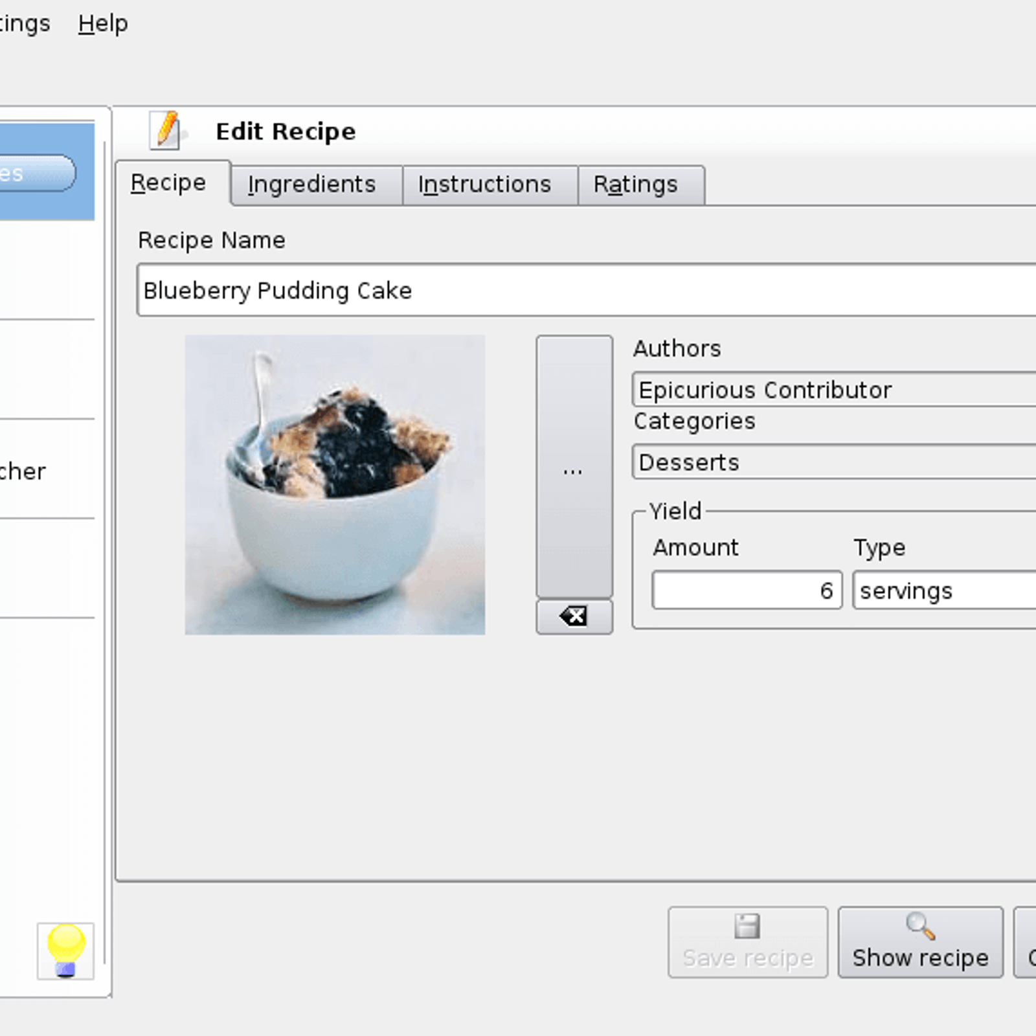Screen dimensions: 1036x1036
Task: Click the Authors field Epicurious Contributor
Action: pos(834,390)
